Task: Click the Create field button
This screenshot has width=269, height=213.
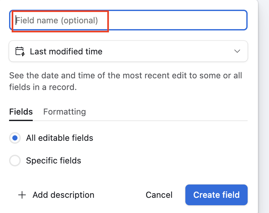Action: click(x=216, y=195)
